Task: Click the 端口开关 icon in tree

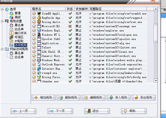Action: click(x=12, y=33)
